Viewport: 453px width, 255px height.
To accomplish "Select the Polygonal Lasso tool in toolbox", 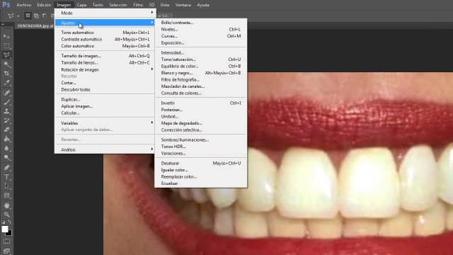I will 6,55.
